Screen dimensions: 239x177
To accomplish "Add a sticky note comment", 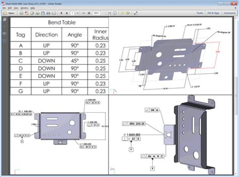I will point(122,13).
